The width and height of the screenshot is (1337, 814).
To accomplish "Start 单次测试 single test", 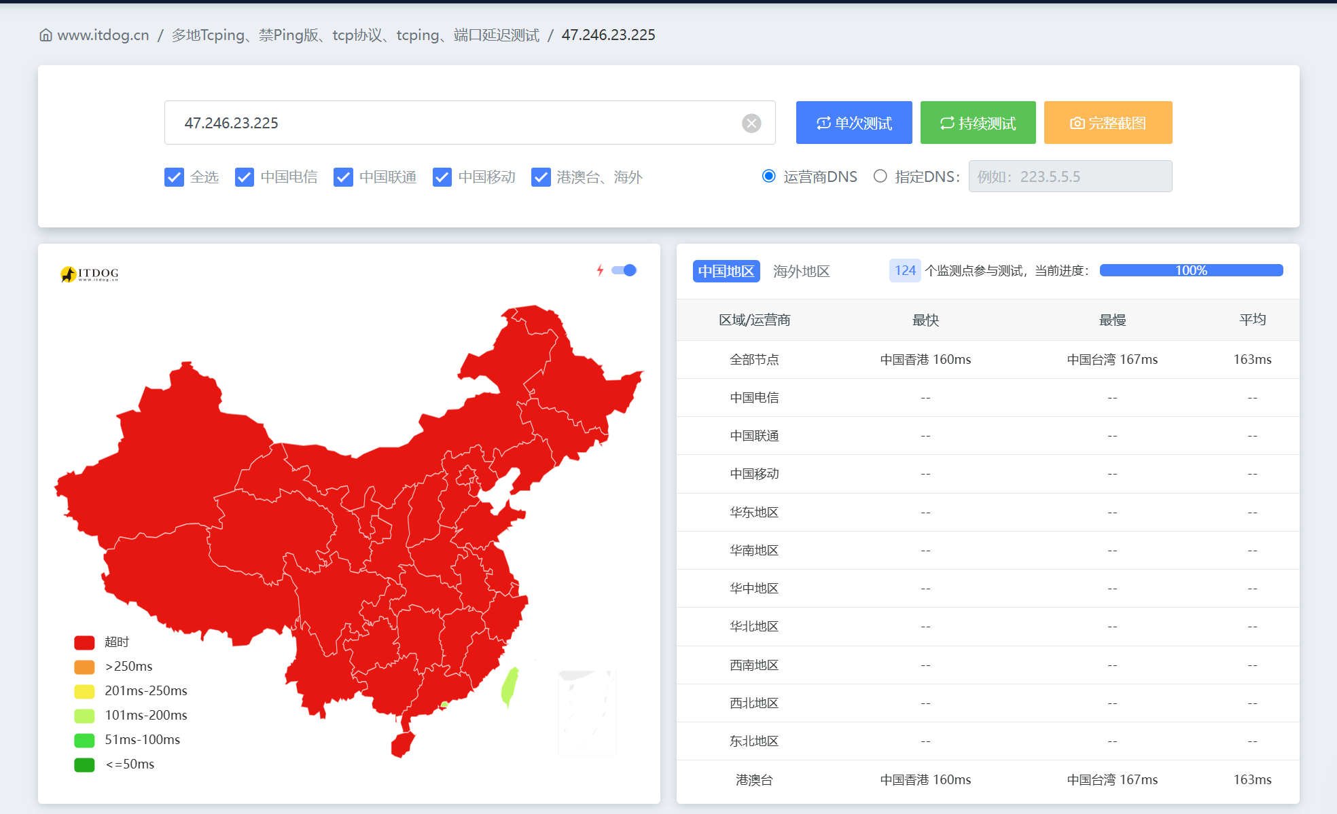I will [854, 123].
